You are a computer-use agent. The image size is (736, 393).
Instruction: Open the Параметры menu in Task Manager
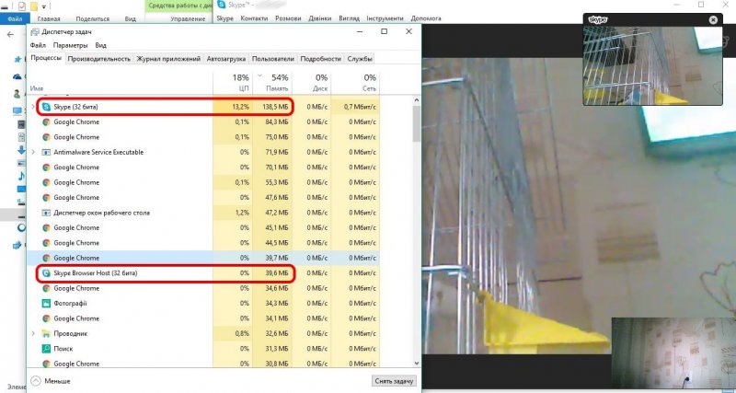click(x=70, y=45)
